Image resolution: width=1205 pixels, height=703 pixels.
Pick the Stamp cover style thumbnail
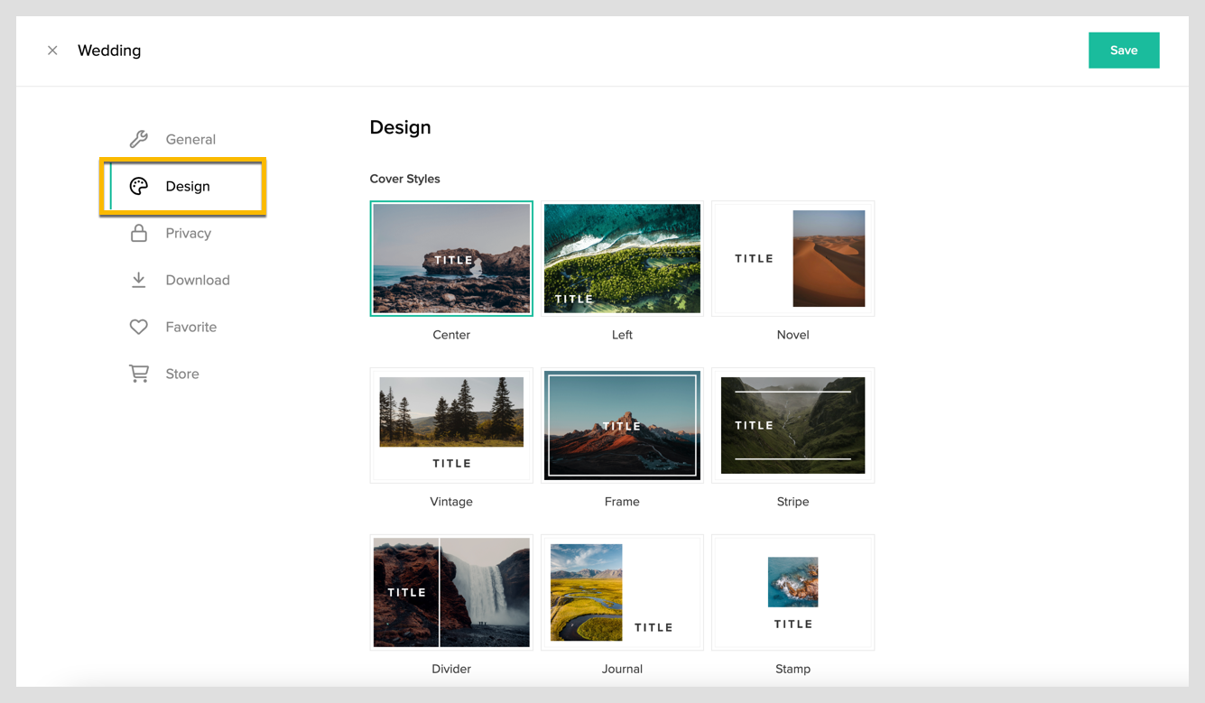click(793, 592)
